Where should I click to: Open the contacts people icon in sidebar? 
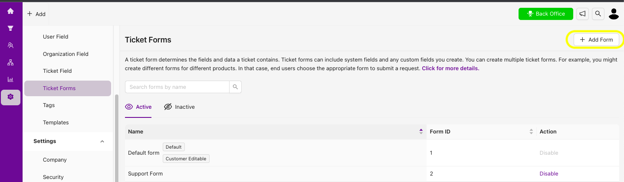[x=10, y=45]
